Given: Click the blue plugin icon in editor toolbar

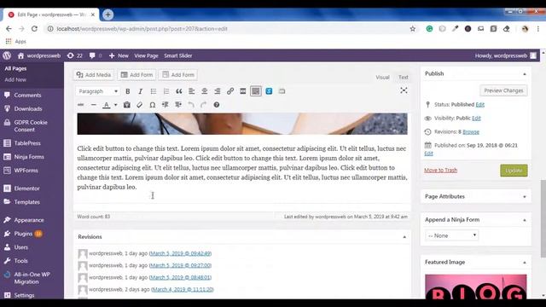Looking at the screenshot, I should click(x=269, y=91).
